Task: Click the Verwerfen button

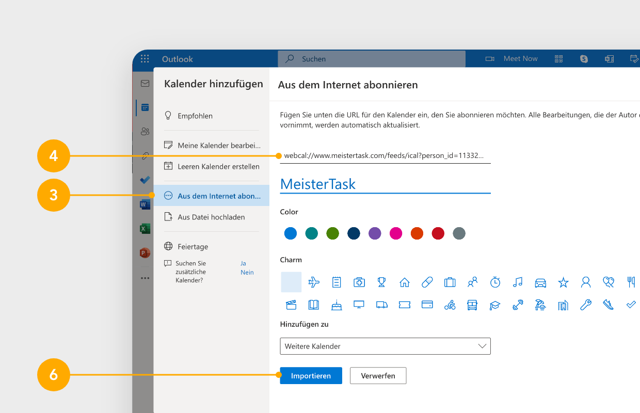Action: 378,376
